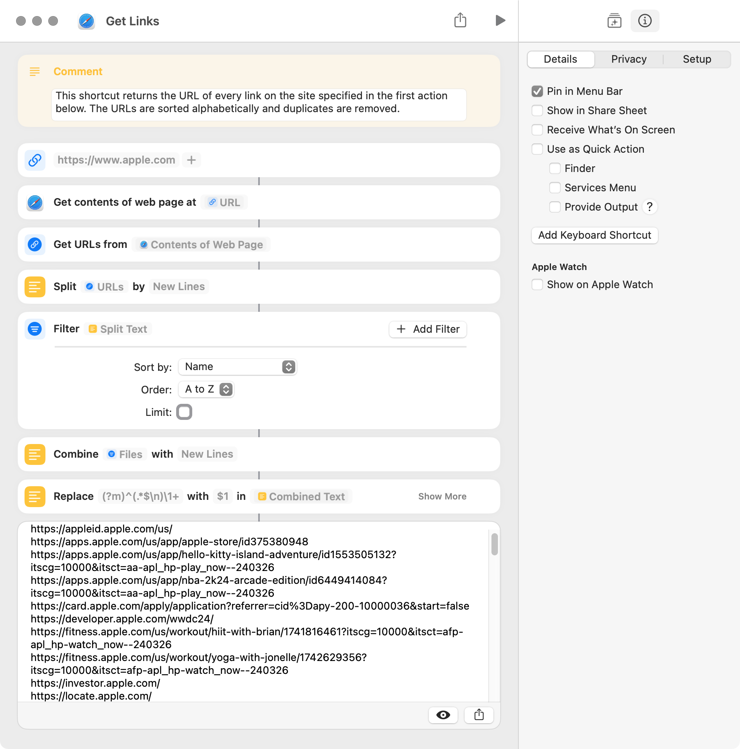
Task: Select the URLs variable in Split
Action: (x=105, y=287)
